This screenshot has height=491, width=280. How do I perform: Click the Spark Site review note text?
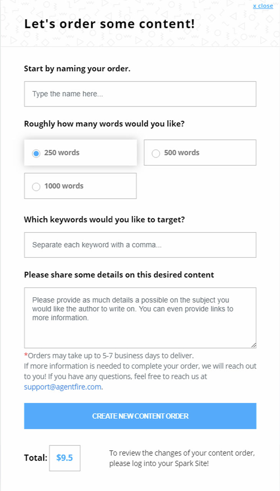(182, 458)
